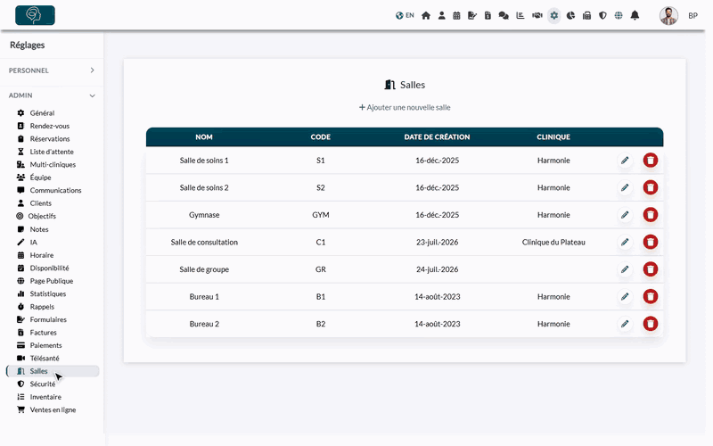This screenshot has width=713, height=446.
Task: Collapse the ADMIN section
Action: [52, 95]
